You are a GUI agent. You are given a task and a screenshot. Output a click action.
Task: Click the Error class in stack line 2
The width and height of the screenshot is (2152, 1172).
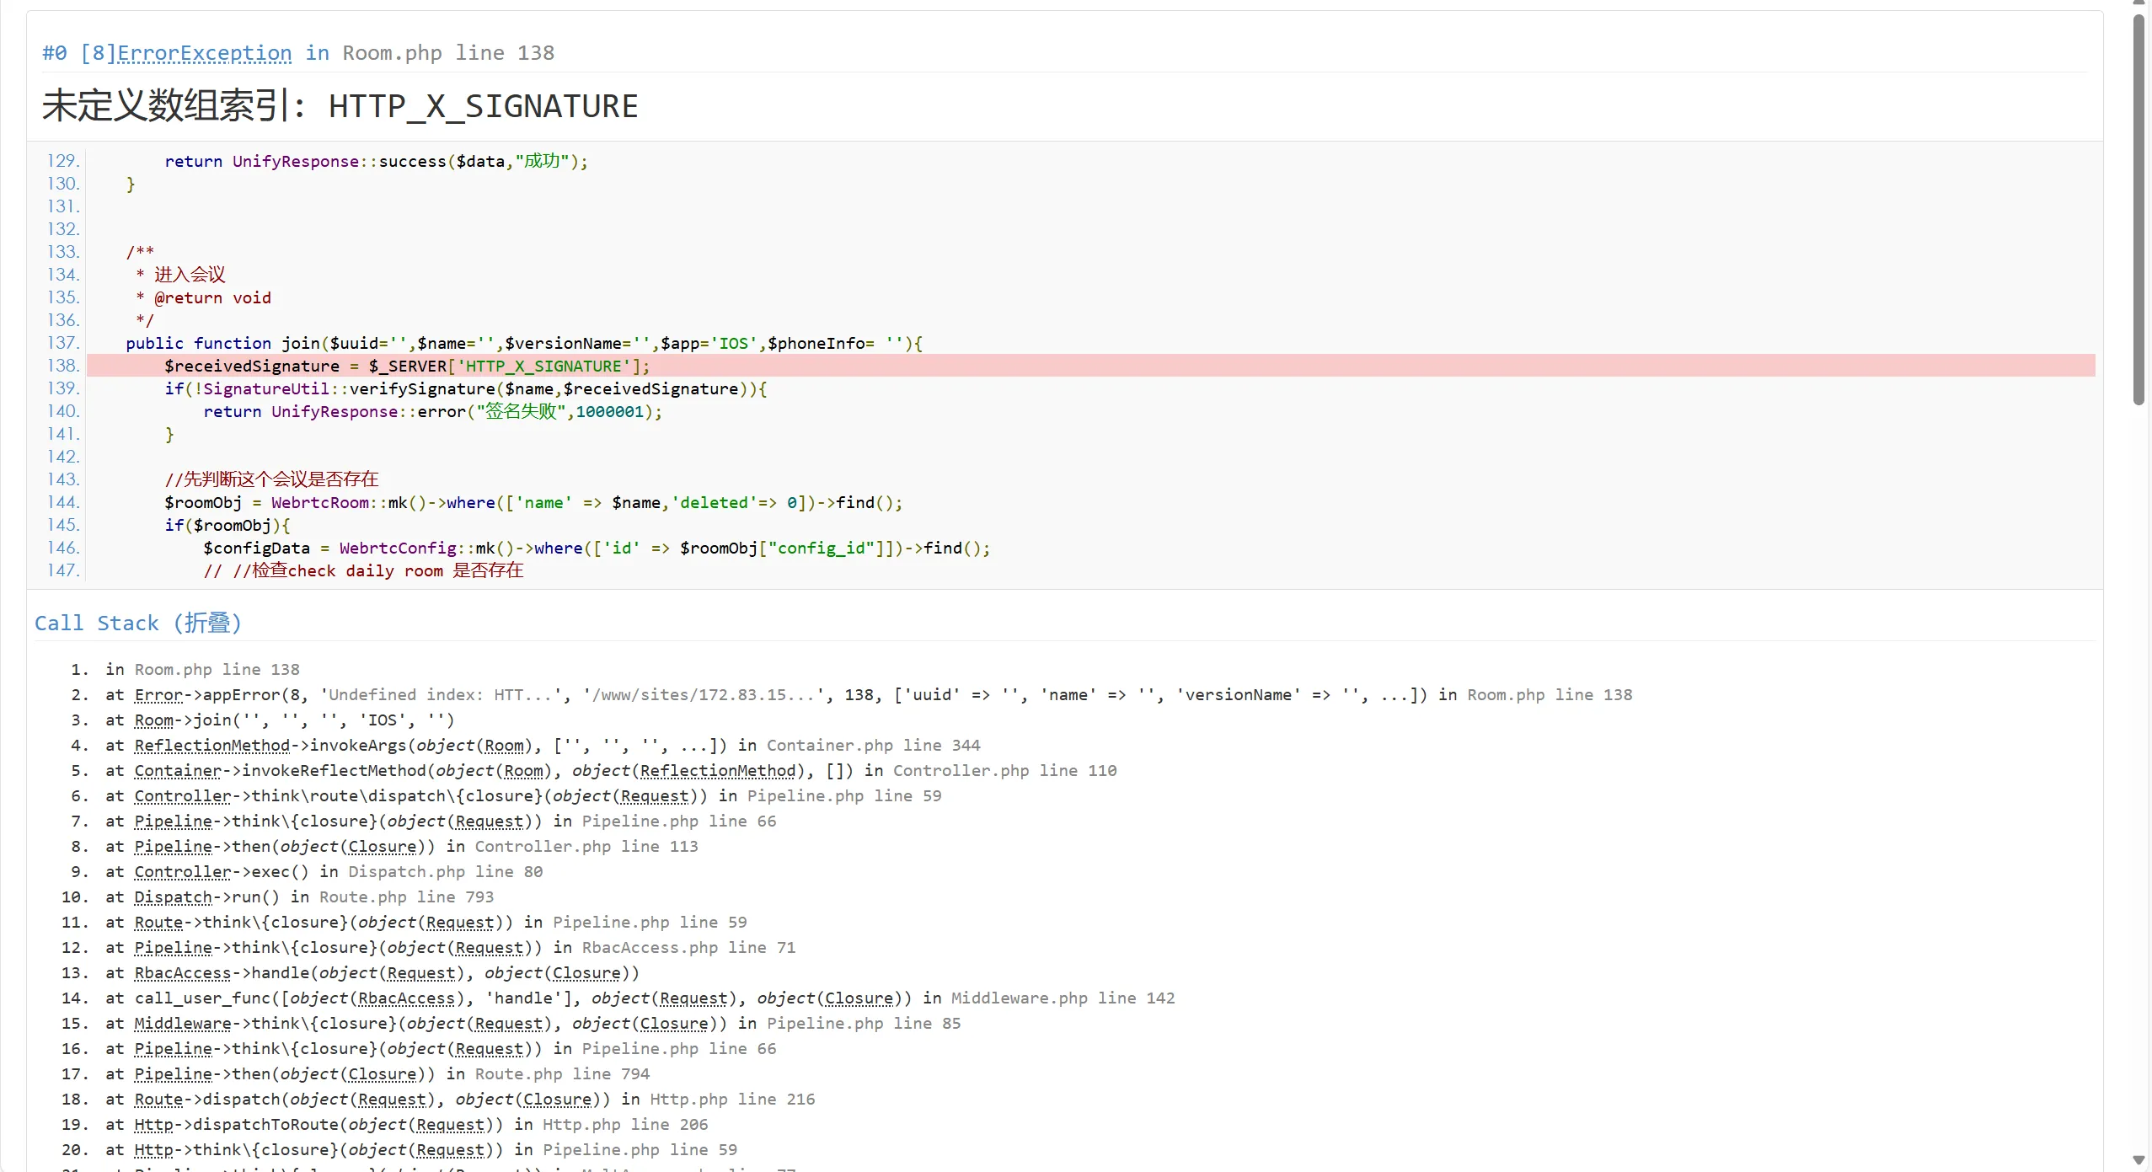[158, 695]
